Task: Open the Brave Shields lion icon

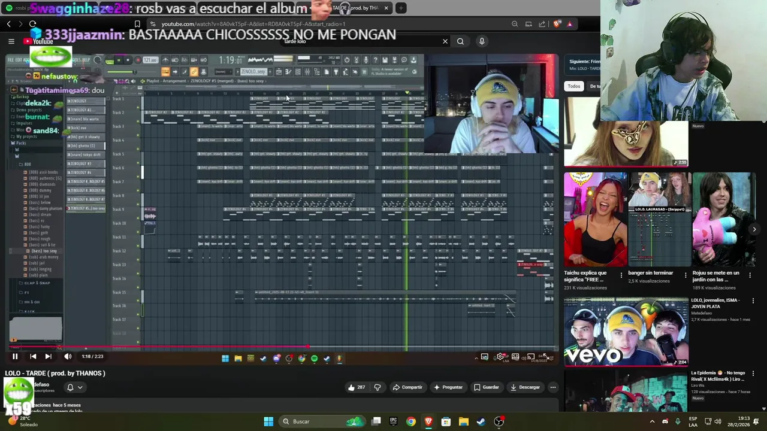Action: click(557, 24)
